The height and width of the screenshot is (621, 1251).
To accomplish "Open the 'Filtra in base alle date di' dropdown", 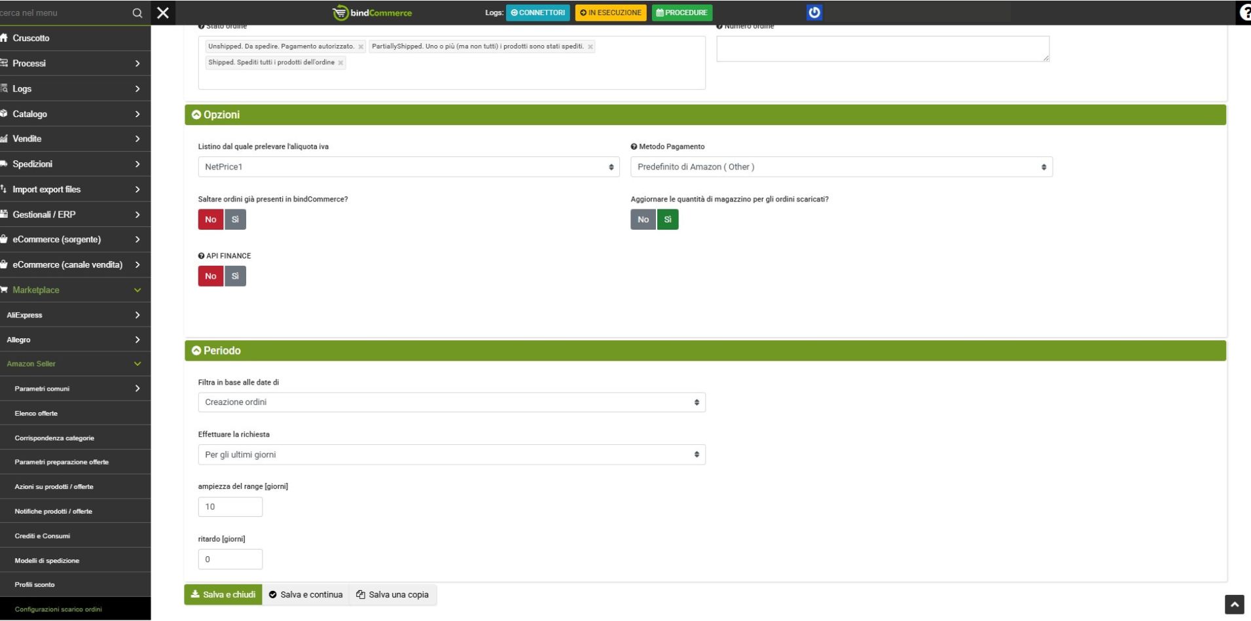I will point(451,402).
